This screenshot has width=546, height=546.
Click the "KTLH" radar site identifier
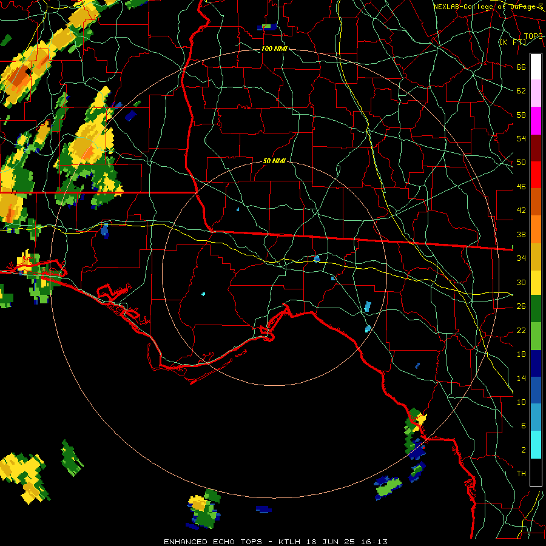click(291, 542)
